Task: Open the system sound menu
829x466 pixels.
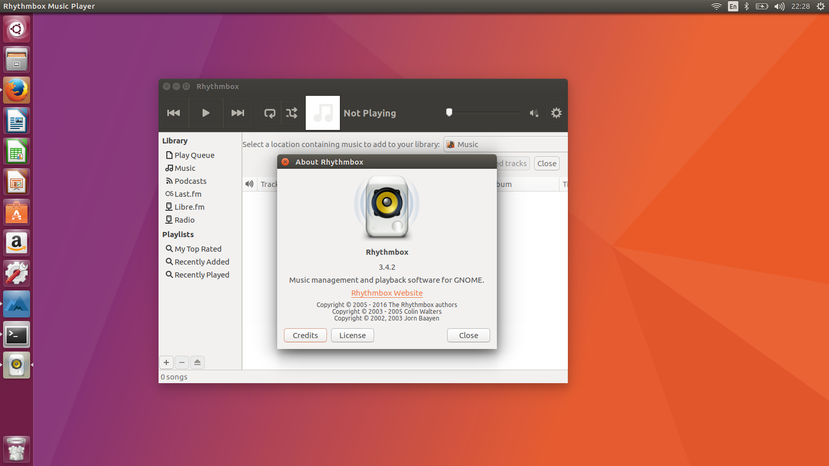Action: 779,6
